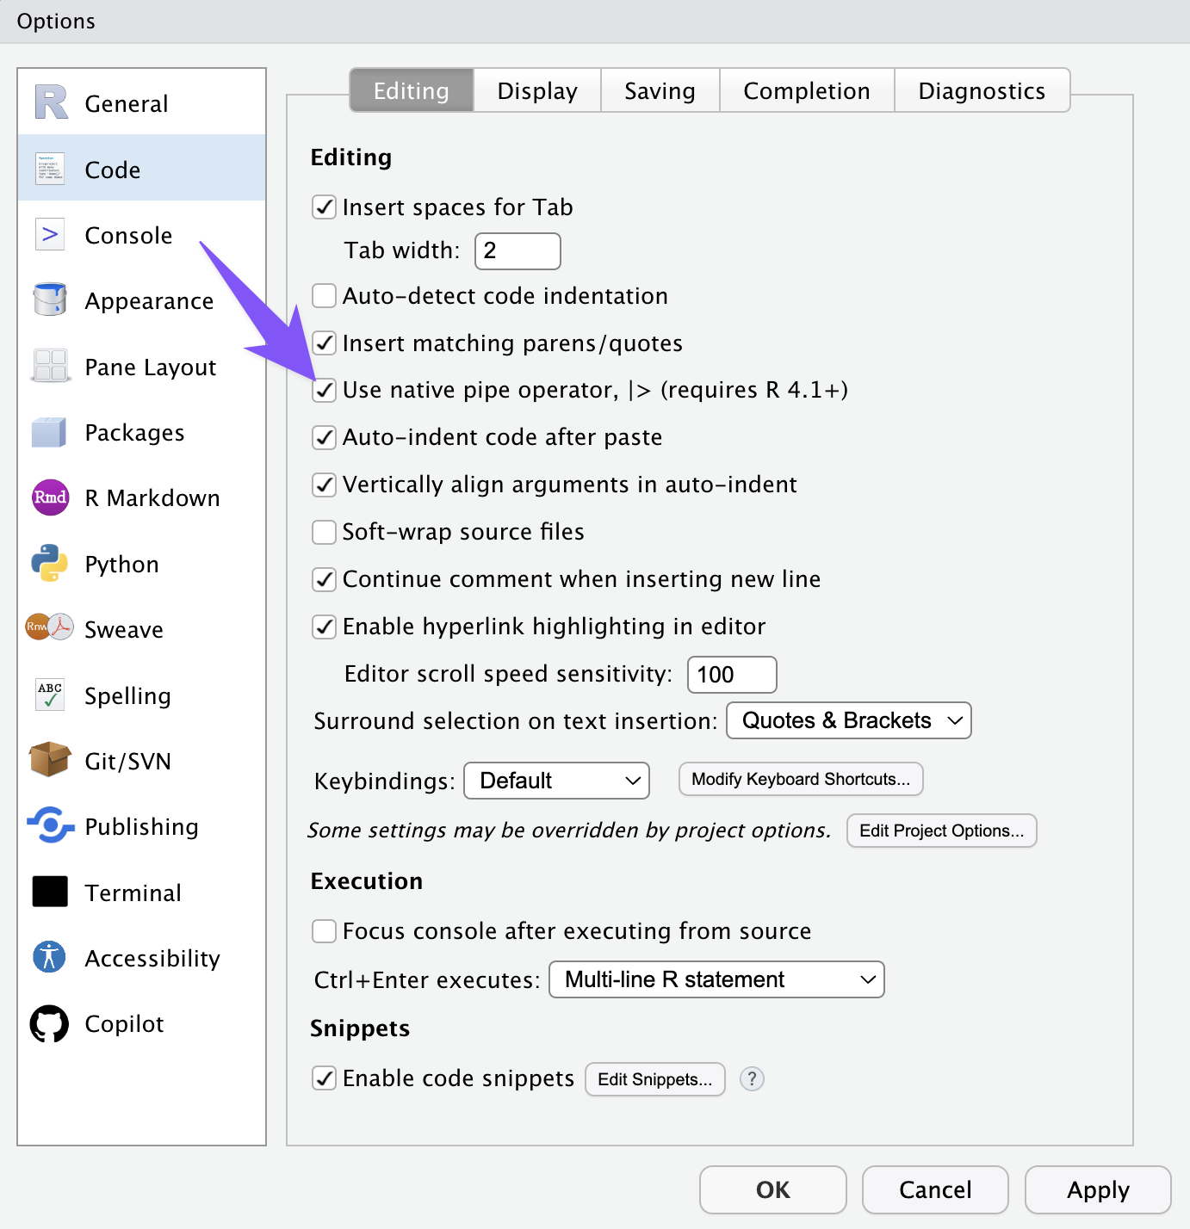Image resolution: width=1190 pixels, height=1229 pixels.
Task: Select the Python logo icon
Action: tap(50, 564)
